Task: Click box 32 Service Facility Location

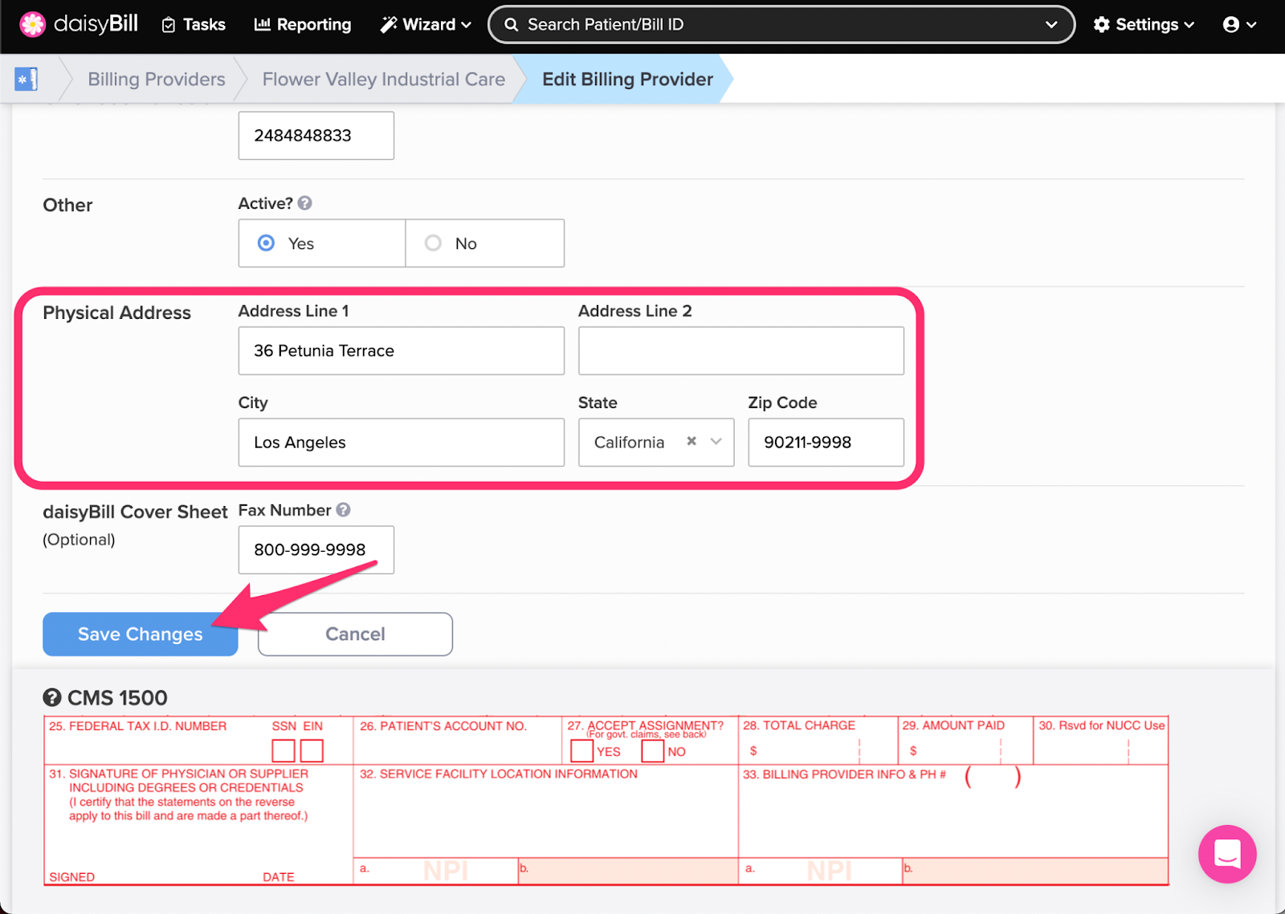Action: point(546,812)
